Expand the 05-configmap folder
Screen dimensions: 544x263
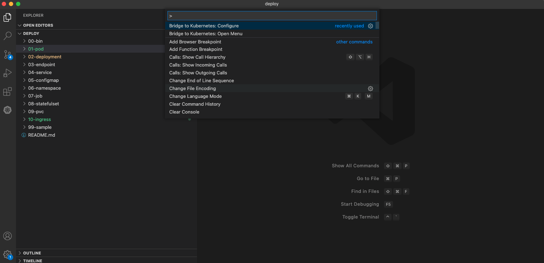(44, 80)
